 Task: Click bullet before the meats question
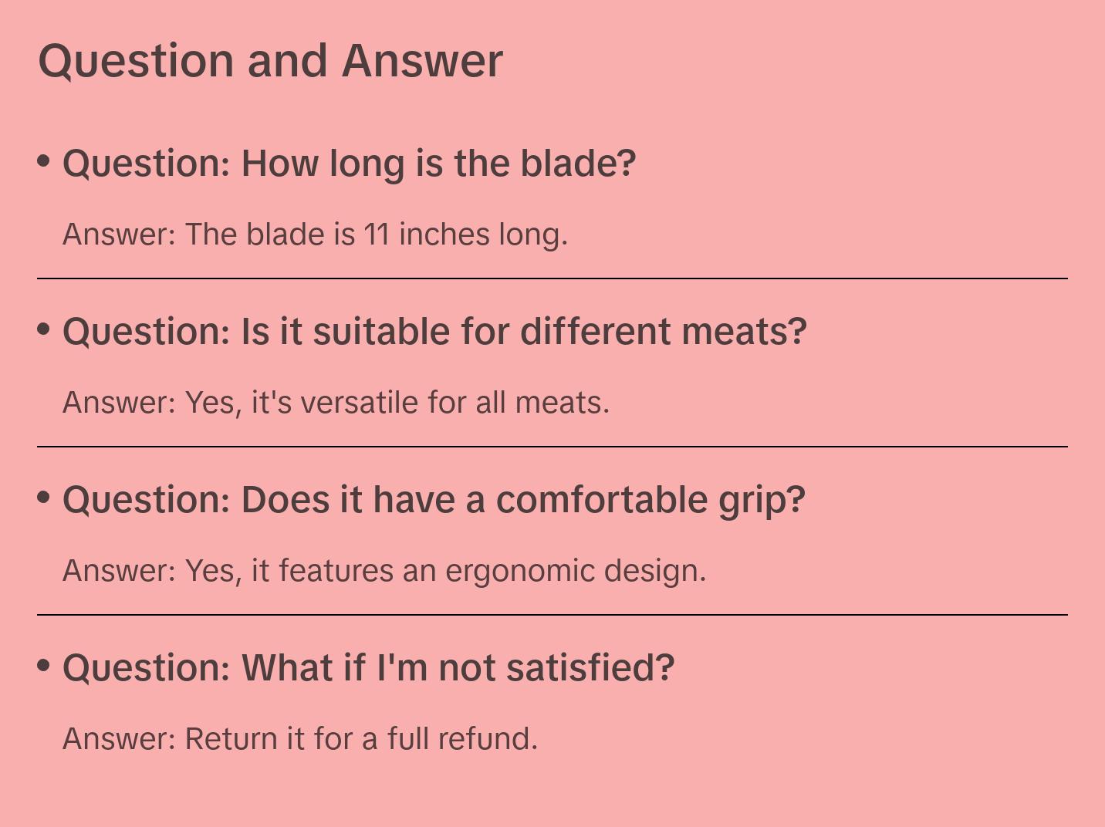44,329
